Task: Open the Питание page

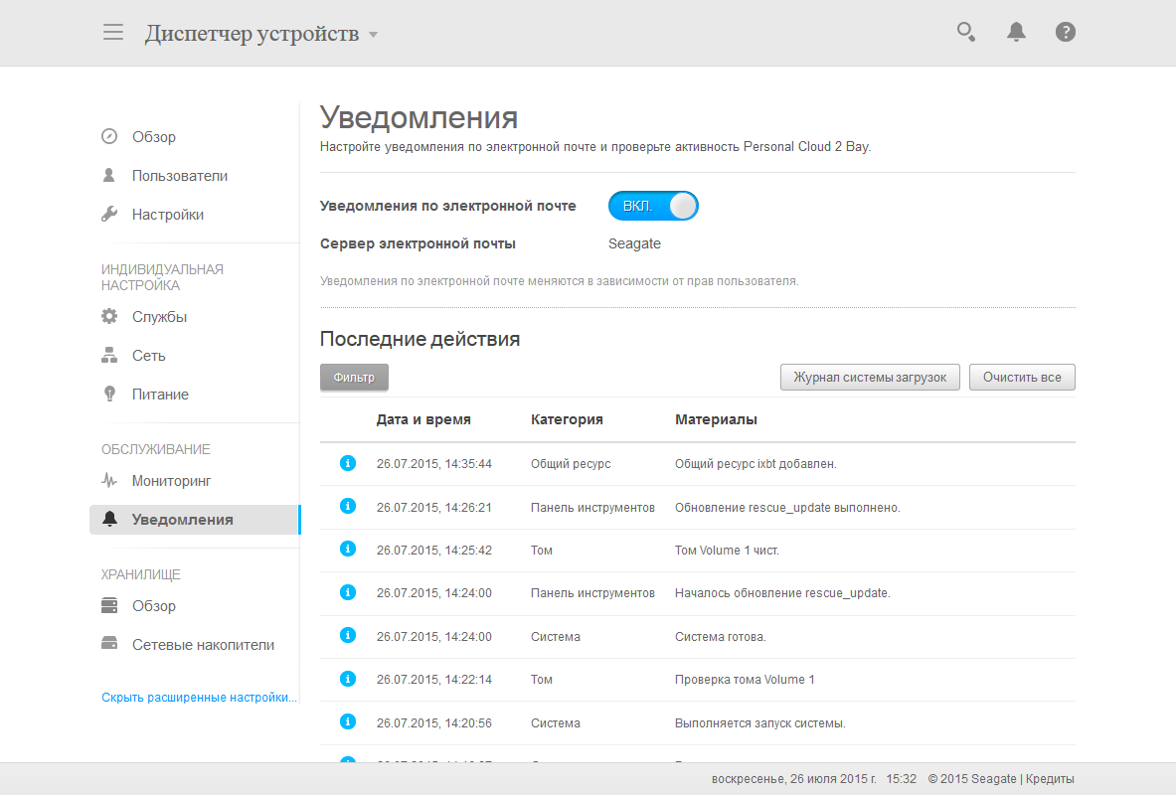Action: click(x=160, y=395)
